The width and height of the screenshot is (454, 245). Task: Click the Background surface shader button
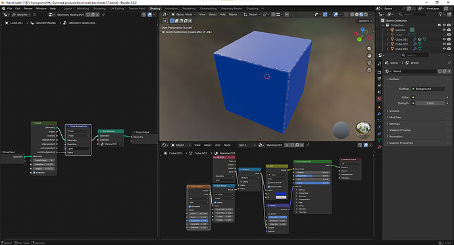point(428,89)
